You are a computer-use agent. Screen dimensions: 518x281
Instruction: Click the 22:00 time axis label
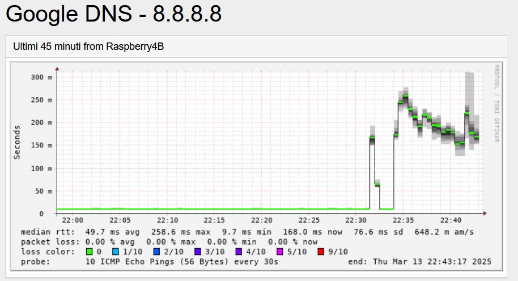pos(73,220)
